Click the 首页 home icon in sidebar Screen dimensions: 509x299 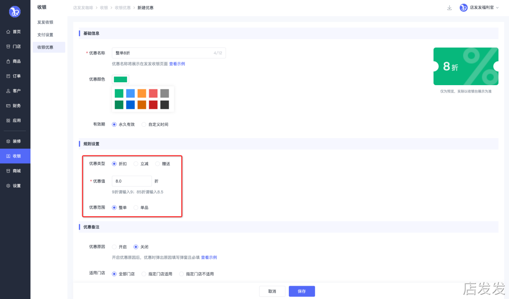pyautogui.click(x=8, y=32)
